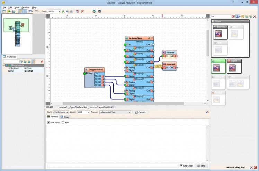
Task: Click the component search field containing 'inv'
Action: (221, 16)
